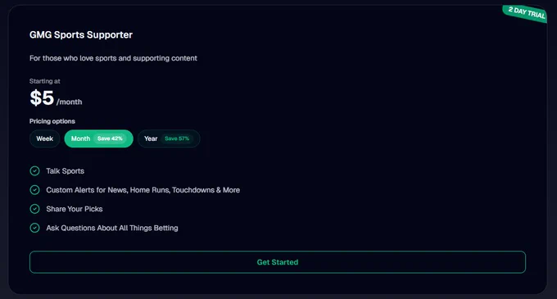This screenshot has width=557, height=299.
Task: Click the checkmark icon beside Talk Sports
Action: click(34, 171)
